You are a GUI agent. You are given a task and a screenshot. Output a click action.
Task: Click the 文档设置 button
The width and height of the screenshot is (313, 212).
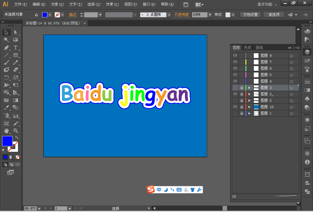pyautogui.click(x=250, y=15)
